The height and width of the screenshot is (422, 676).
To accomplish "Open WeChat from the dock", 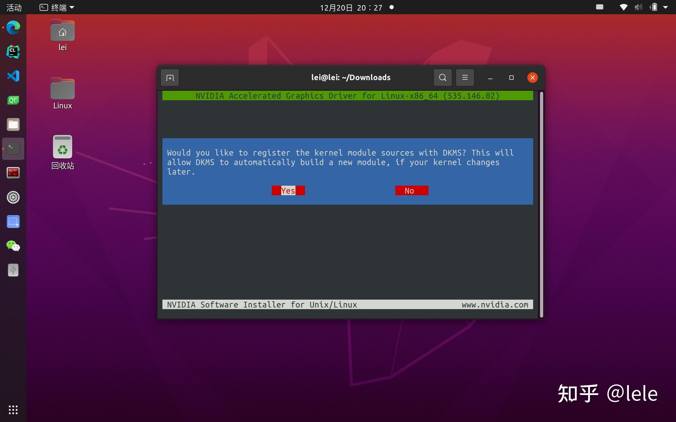I will [13, 246].
